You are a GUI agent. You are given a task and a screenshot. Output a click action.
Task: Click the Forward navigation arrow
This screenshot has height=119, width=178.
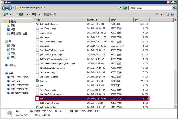click(x=10, y=8)
